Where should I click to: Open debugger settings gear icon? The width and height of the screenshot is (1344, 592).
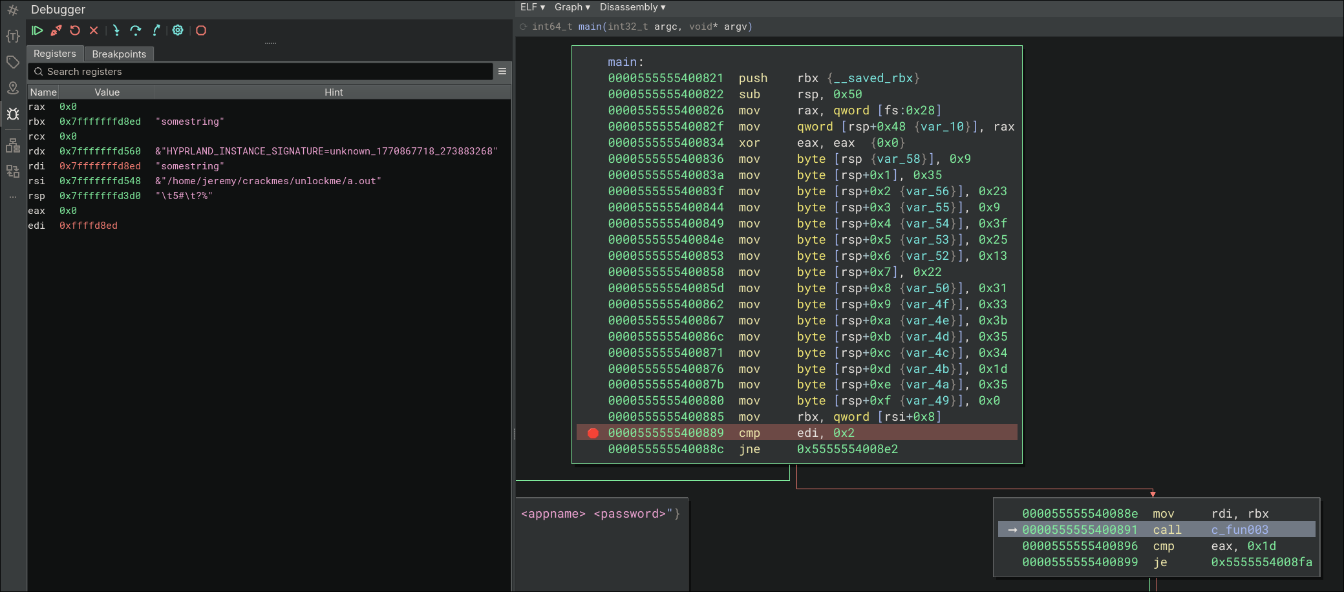pos(178,30)
